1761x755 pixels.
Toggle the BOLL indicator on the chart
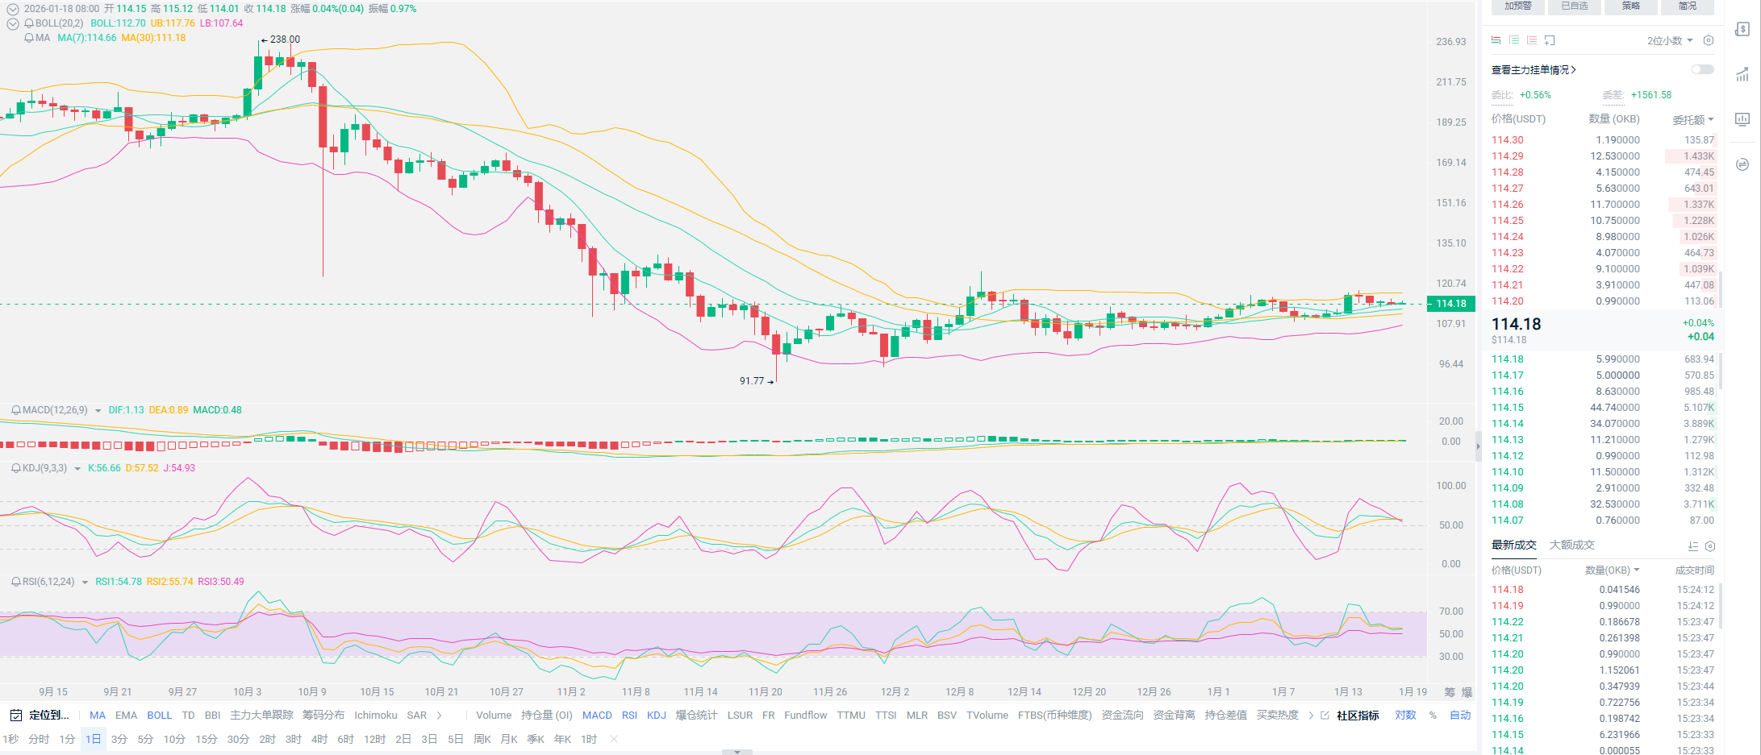(x=159, y=715)
